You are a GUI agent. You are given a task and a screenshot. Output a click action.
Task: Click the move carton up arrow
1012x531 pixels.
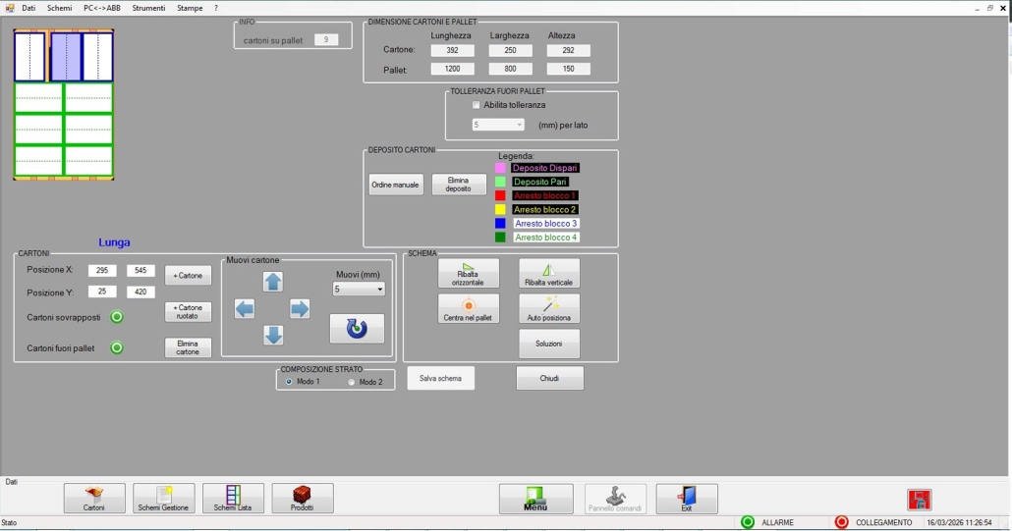tap(273, 283)
